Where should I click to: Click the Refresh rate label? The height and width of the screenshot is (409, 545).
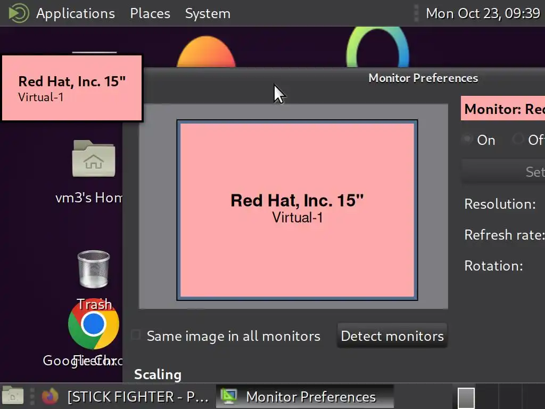[x=505, y=235]
